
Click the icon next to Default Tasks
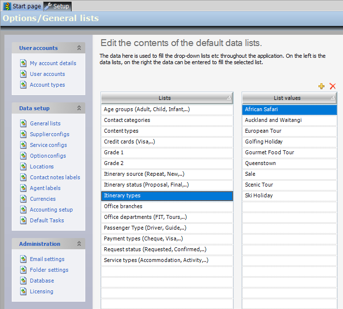click(24, 220)
